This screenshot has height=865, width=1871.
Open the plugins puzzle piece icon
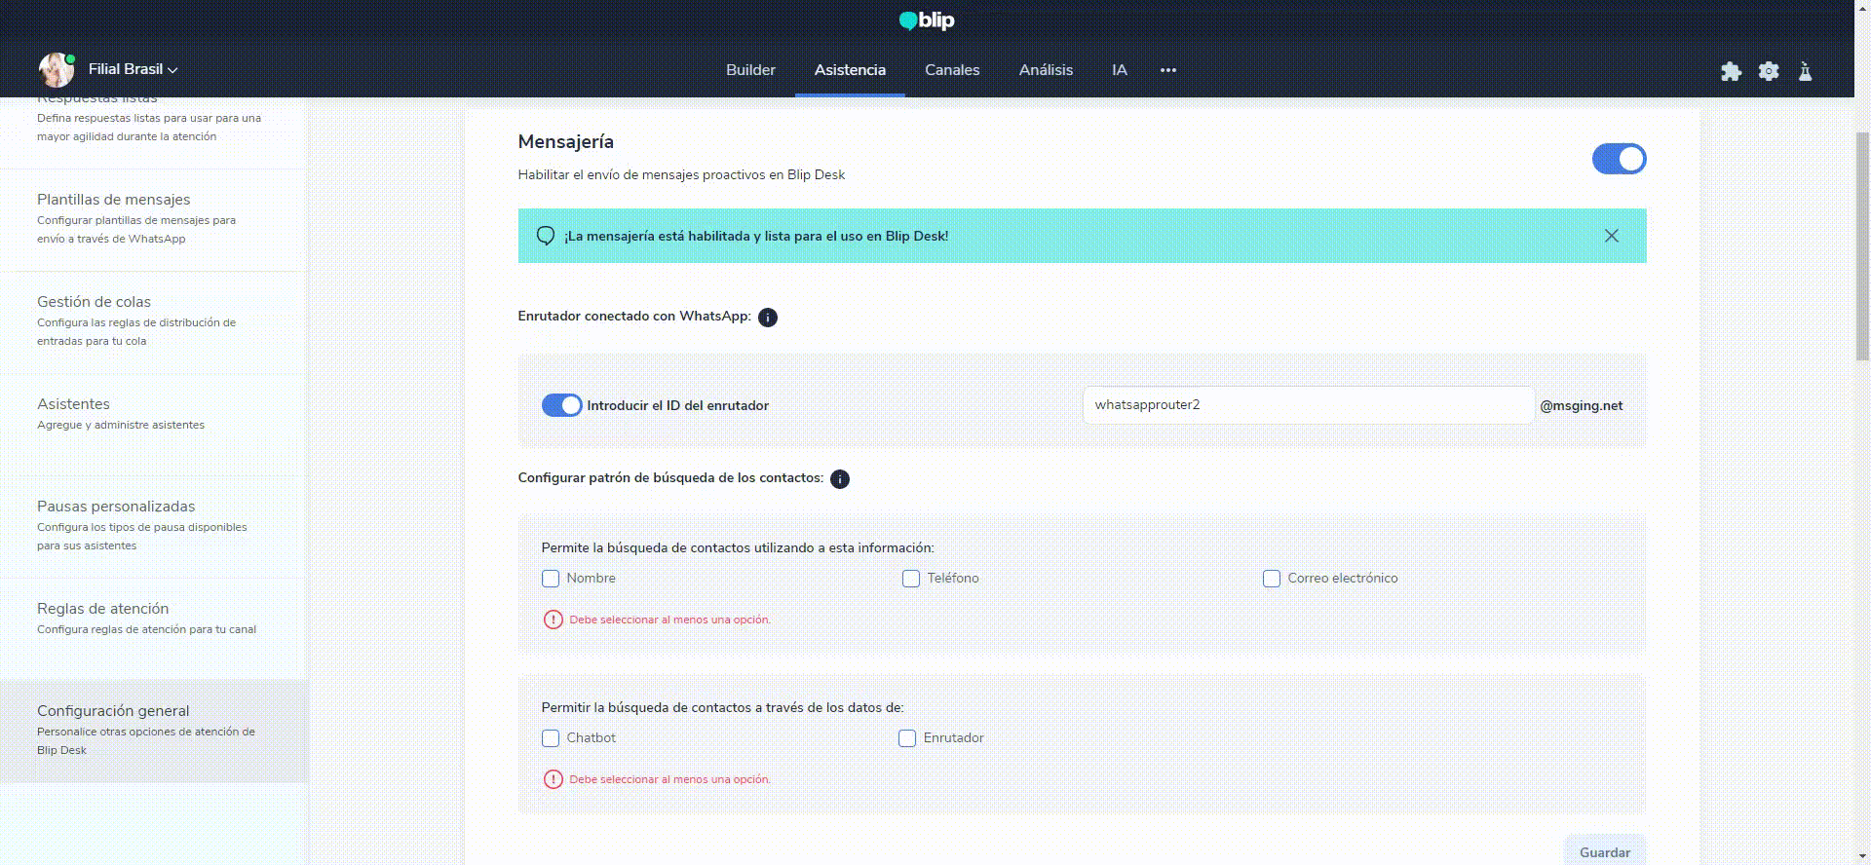(1731, 71)
